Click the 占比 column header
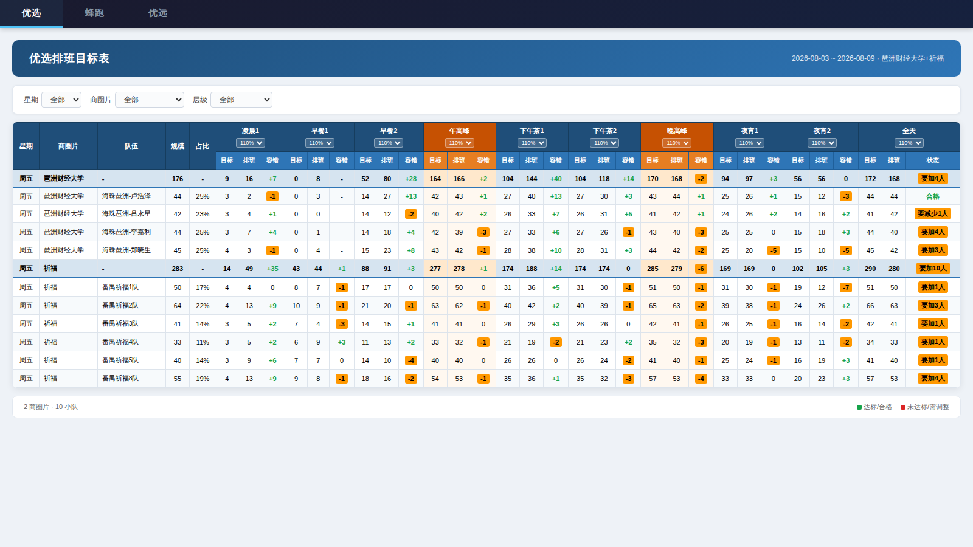 [203, 146]
